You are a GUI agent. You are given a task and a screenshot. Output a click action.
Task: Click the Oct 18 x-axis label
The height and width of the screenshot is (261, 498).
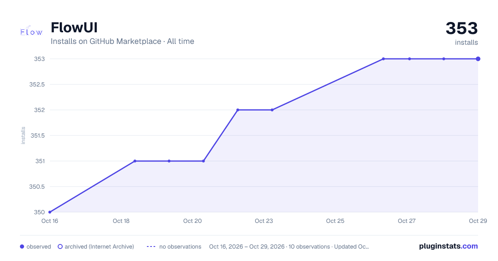click(x=121, y=221)
